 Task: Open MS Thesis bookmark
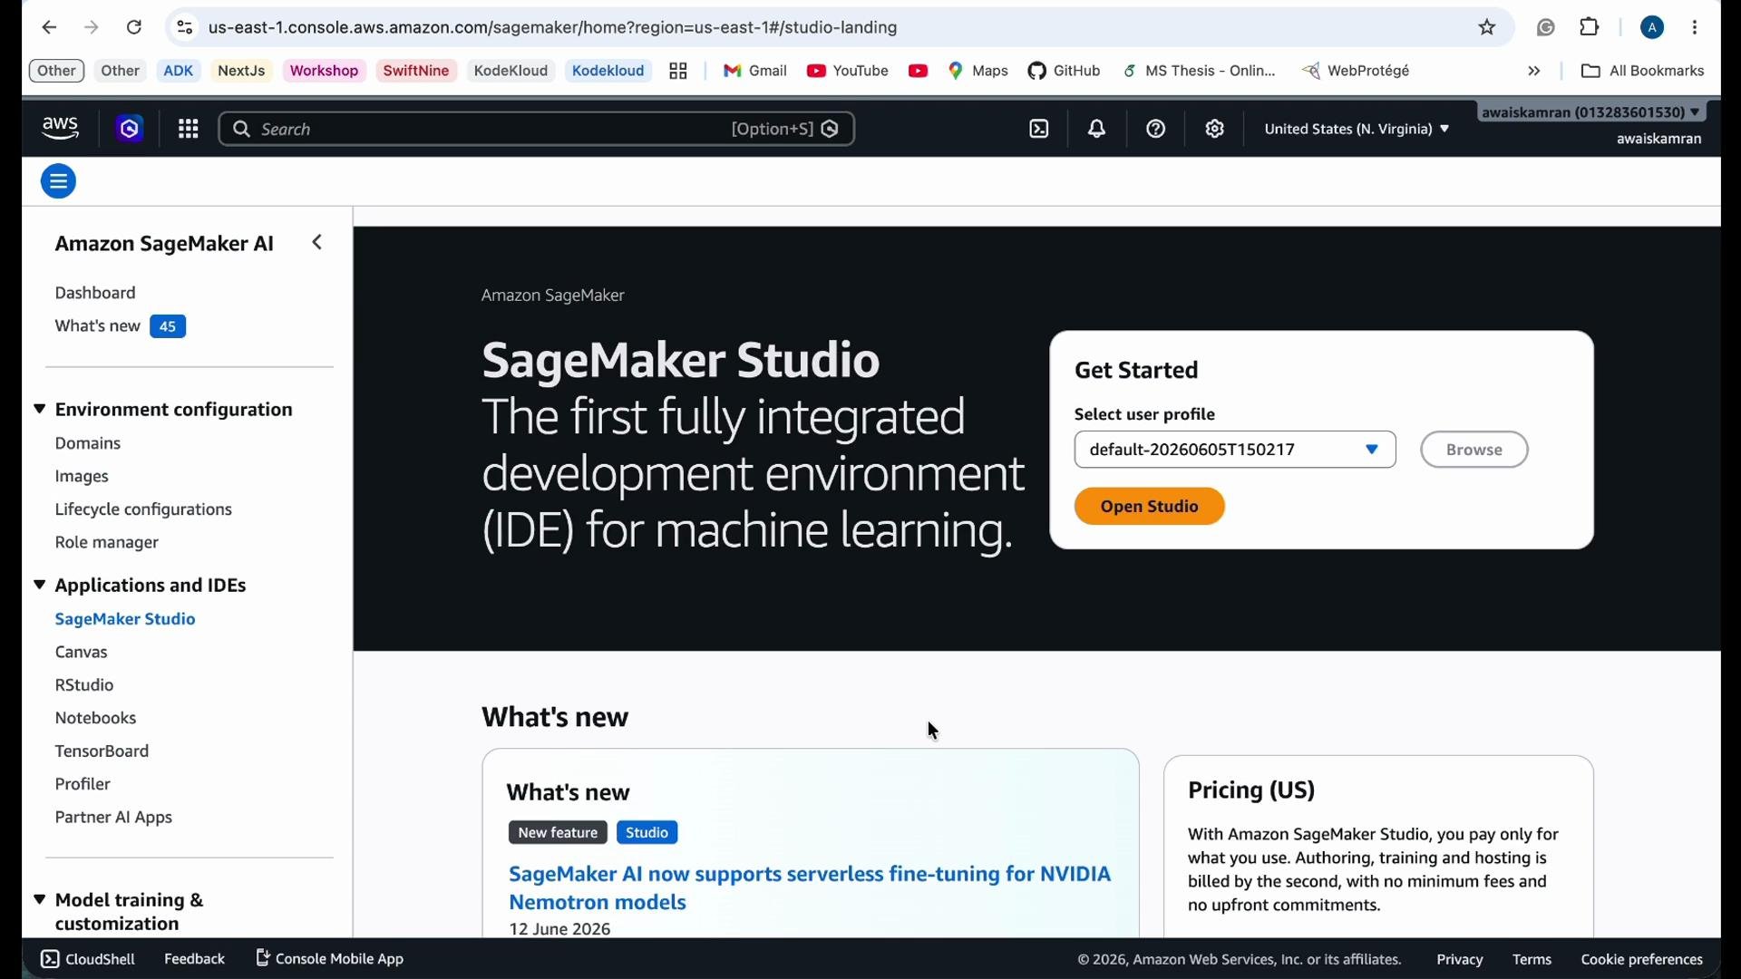pos(1200,72)
